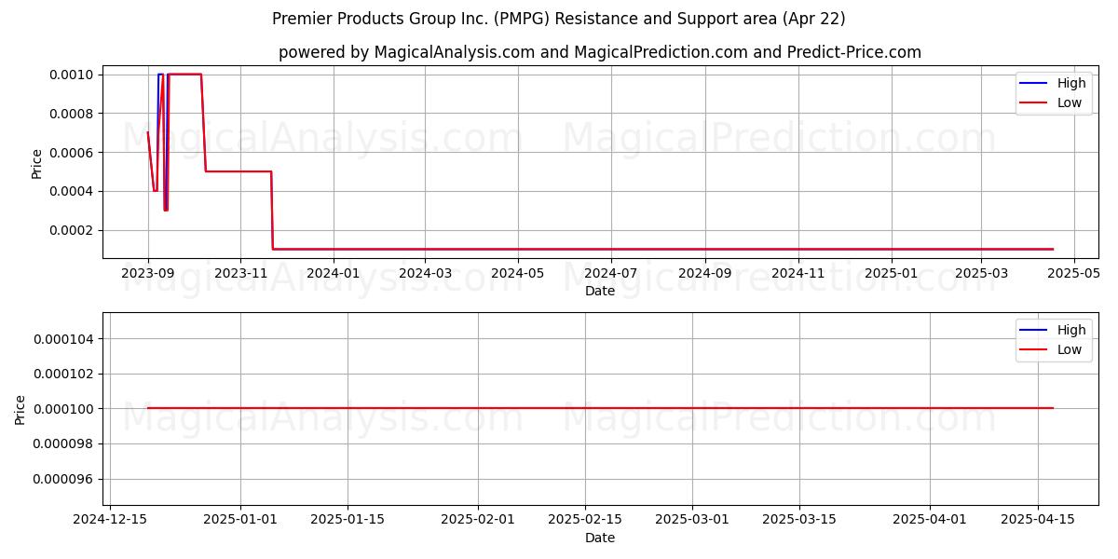Click the 0.000104 price tick label

(x=64, y=339)
